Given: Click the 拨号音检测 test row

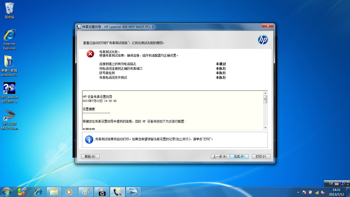Looking at the screenshot, I should [107, 73].
